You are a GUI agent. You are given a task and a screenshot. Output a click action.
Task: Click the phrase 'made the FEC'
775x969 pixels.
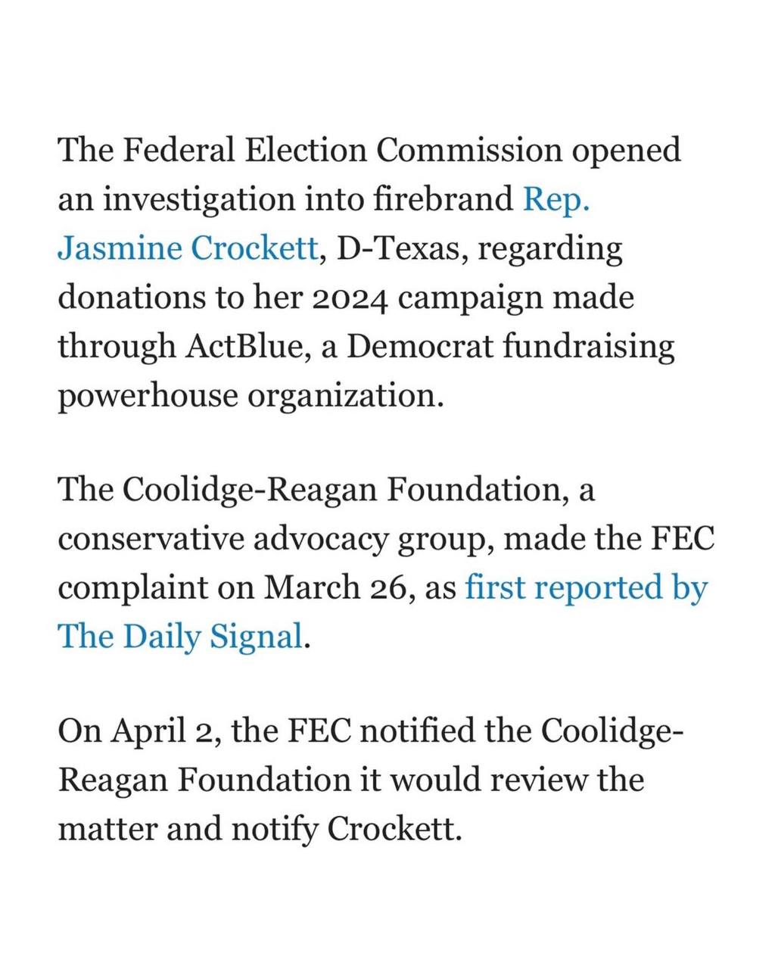tap(608, 539)
